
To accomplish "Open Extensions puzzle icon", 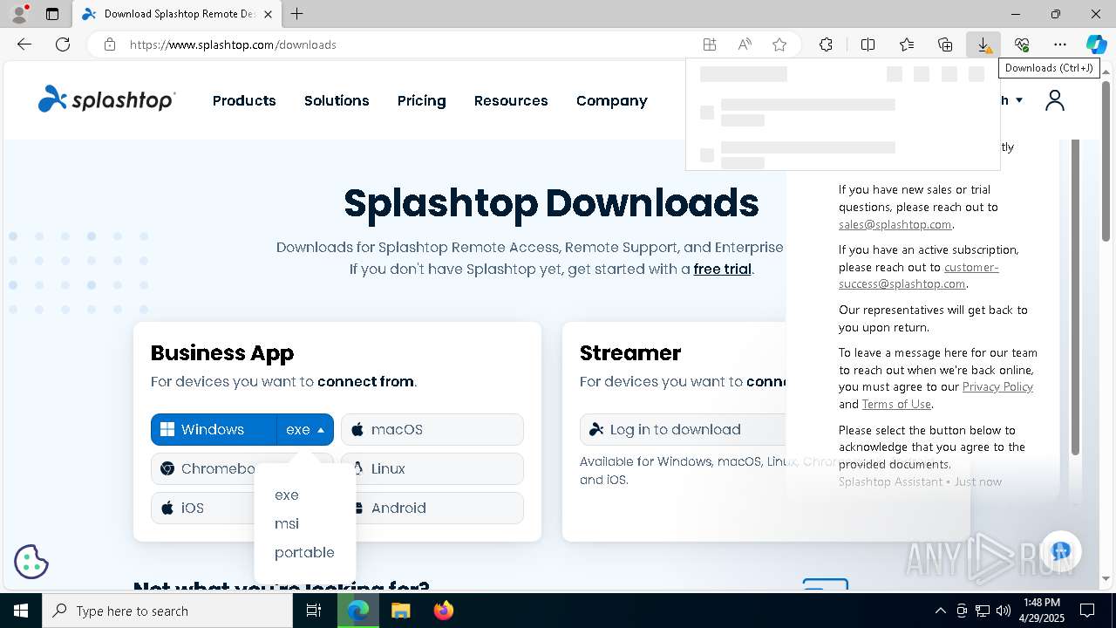I will [826, 44].
